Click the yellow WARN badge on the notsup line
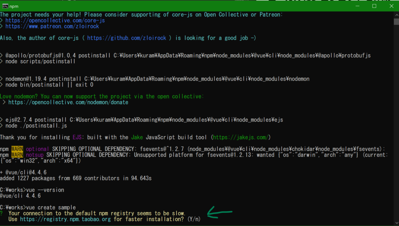This screenshot has height=226, width=399. point(17,155)
